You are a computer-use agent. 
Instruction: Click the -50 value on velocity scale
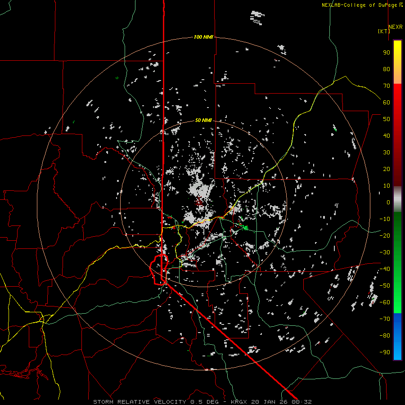tap(385, 286)
